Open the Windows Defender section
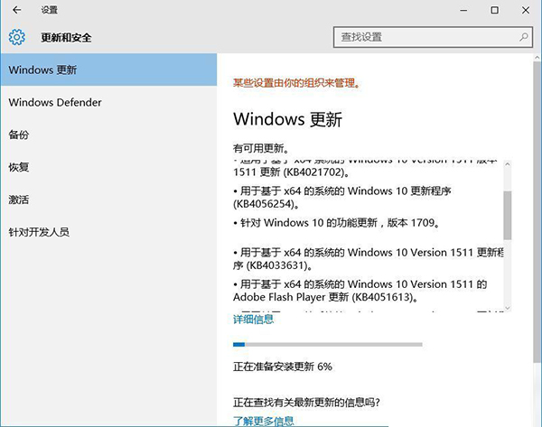Screen dimensions: 542x427 [55, 102]
